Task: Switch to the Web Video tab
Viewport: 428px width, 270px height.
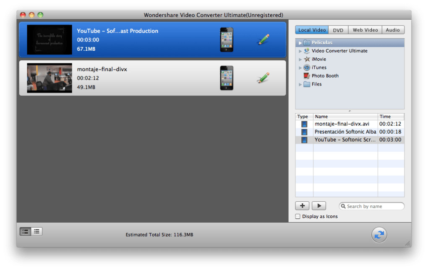Action: pyautogui.click(x=365, y=30)
